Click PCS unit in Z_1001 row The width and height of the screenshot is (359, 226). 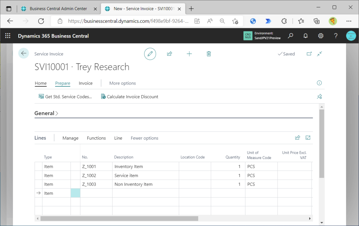point(261,167)
